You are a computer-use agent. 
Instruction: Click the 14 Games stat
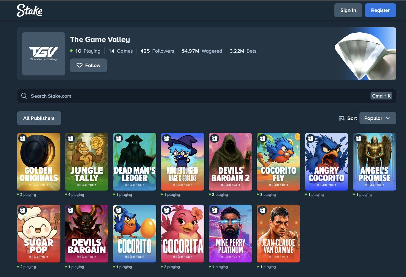point(120,51)
